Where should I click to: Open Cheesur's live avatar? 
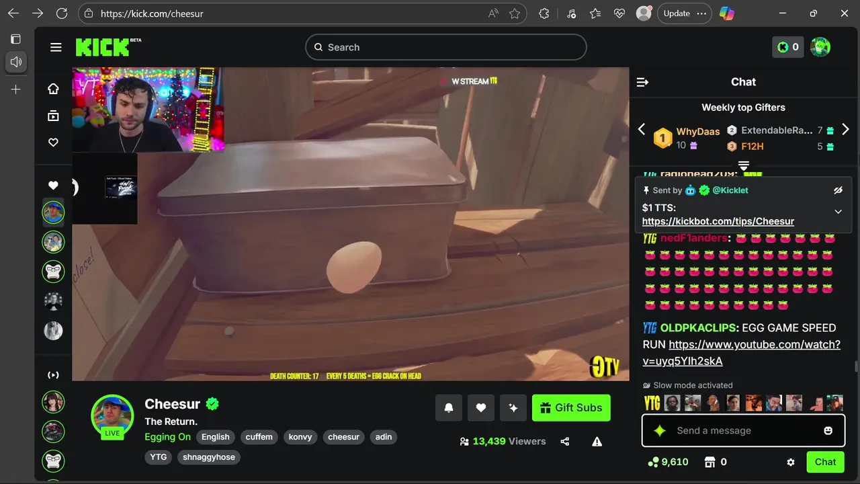coord(112,415)
